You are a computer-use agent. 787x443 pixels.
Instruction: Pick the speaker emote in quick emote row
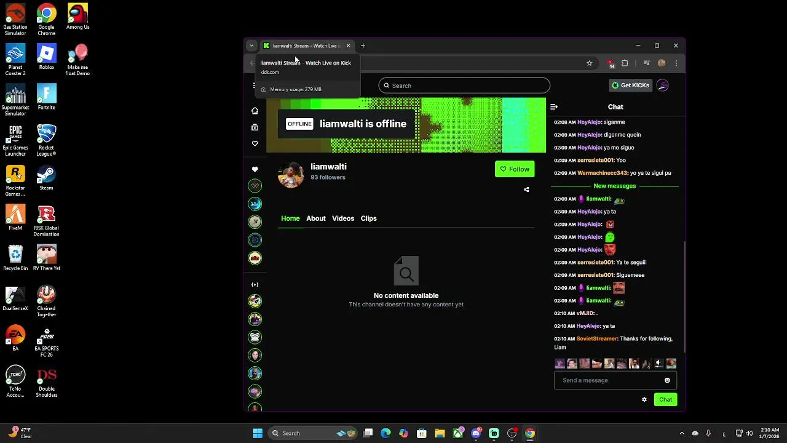tap(658, 364)
